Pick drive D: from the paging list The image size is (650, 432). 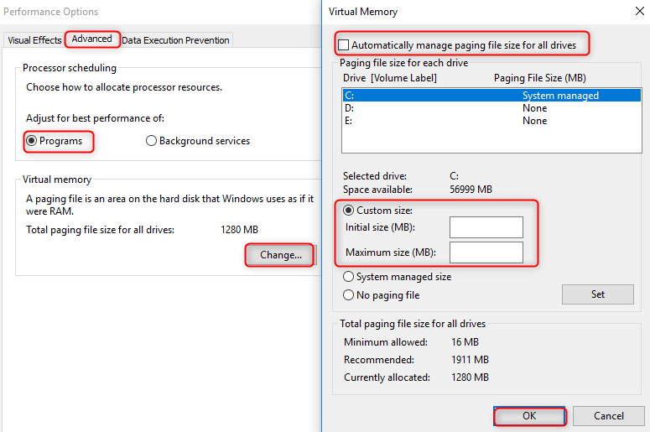(348, 108)
